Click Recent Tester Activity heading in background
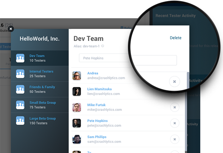This screenshot has height=153, width=223. (176, 16)
